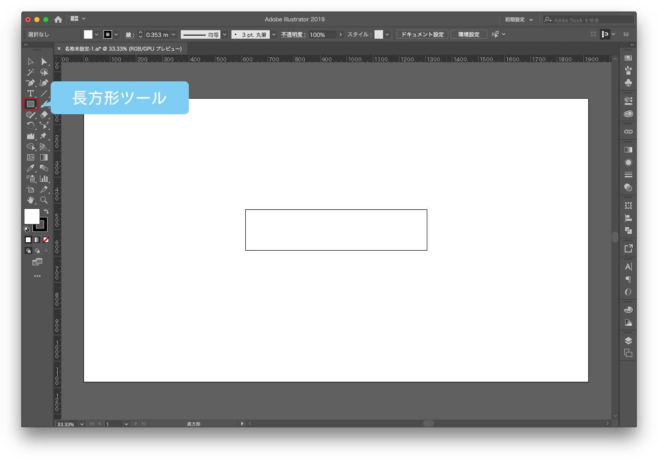Click the スタイル style swatch
This screenshot has height=460, width=658.
(379, 34)
